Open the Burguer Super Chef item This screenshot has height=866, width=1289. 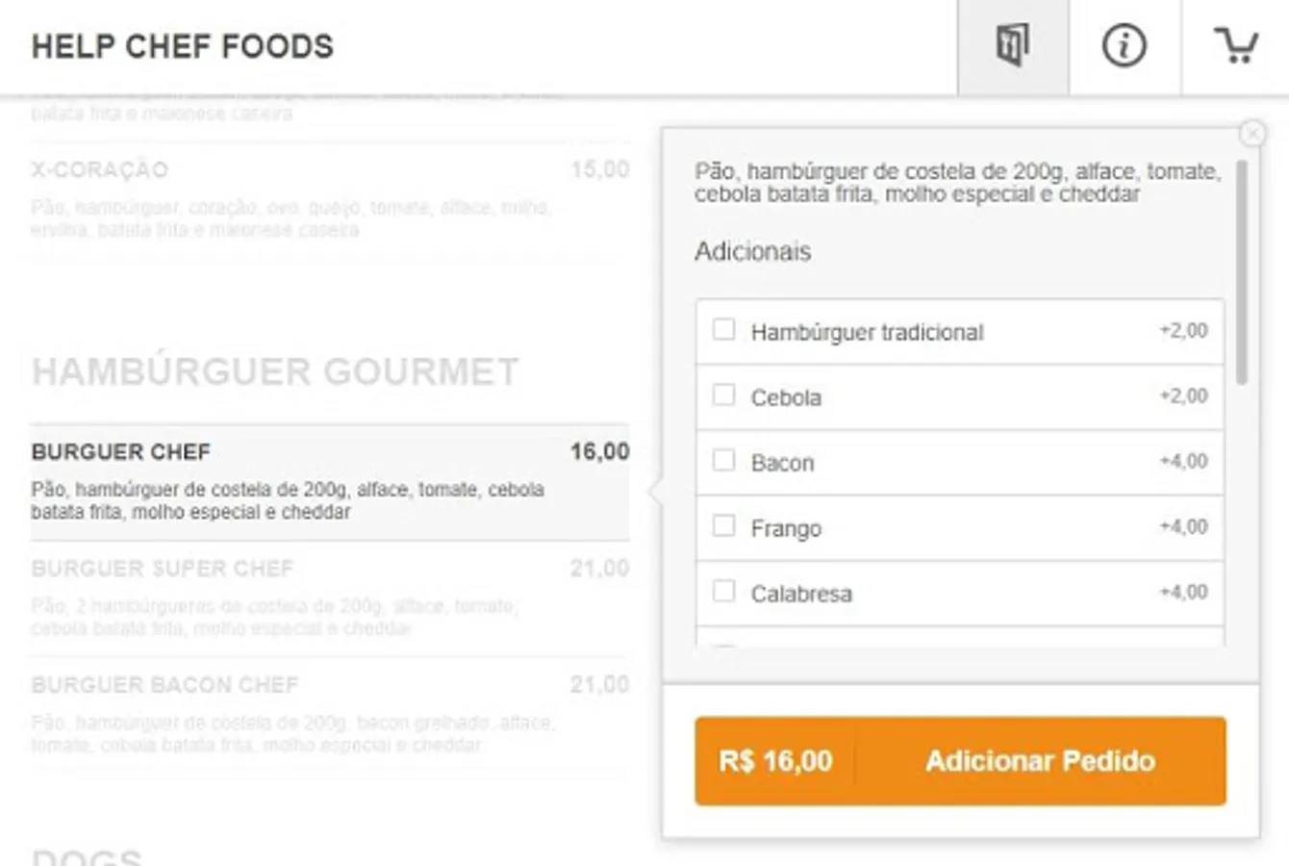tap(330, 598)
